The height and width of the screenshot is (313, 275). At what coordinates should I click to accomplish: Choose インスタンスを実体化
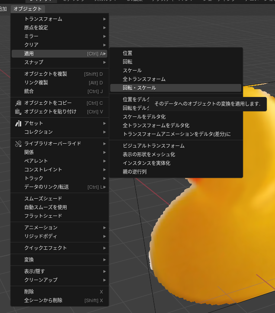(x=176, y=163)
